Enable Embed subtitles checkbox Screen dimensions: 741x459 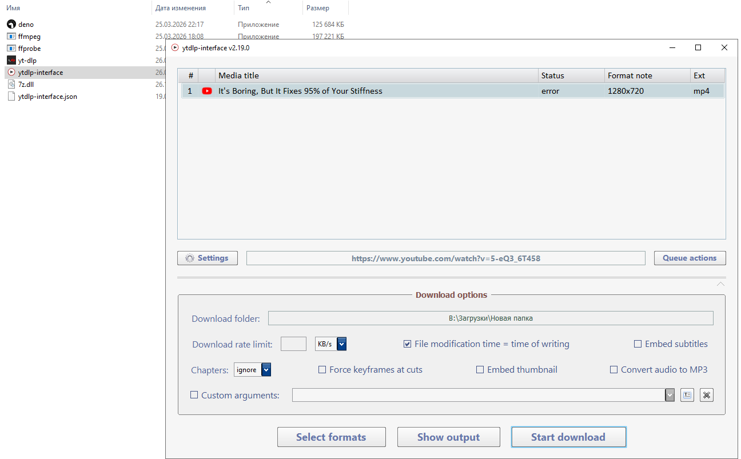click(638, 344)
